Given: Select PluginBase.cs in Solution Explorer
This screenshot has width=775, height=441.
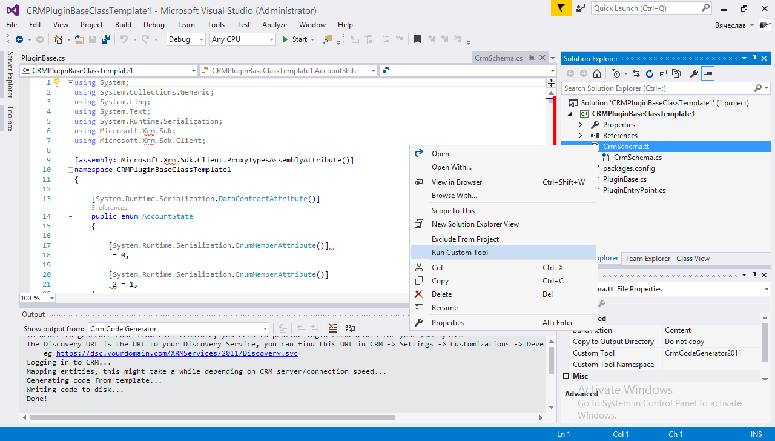Looking at the screenshot, I should (624, 179).
